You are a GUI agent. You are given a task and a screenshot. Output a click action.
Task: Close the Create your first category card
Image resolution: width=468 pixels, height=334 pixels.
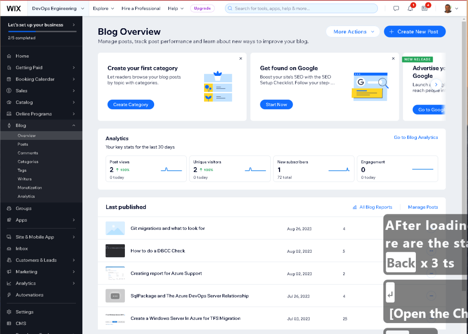241,58
